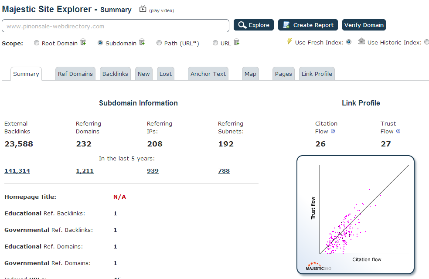Select Subdomain scope radio button
Viewport: 429px width, 279px height.
[x=100, y=43]
